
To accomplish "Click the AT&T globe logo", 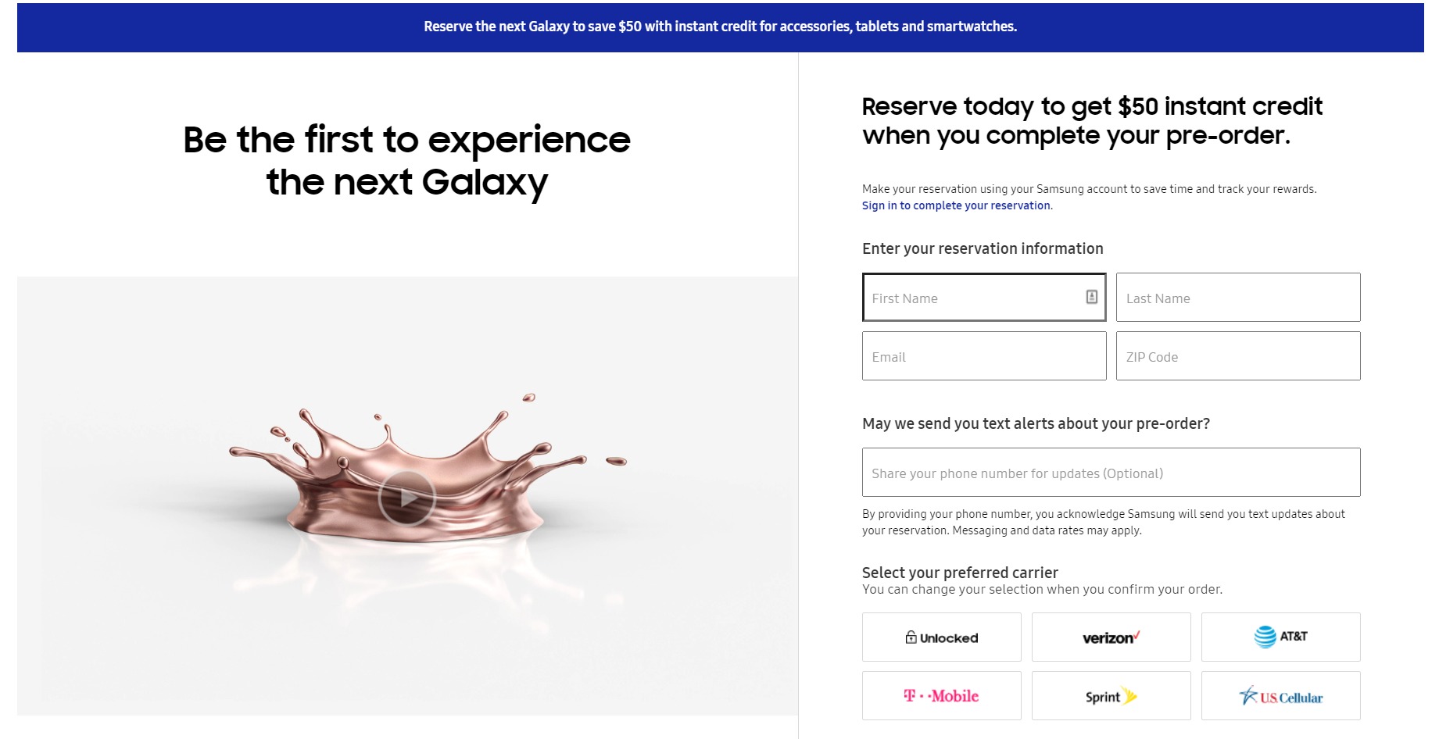I will [1265, 637].
